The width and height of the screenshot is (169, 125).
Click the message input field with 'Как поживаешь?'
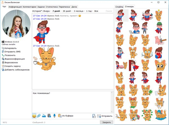(x=72, y=102)
